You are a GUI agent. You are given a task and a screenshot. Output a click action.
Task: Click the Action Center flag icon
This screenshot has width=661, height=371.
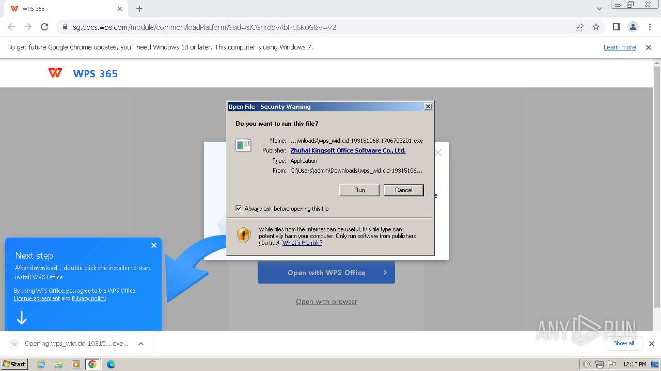[x=612, y=364]
